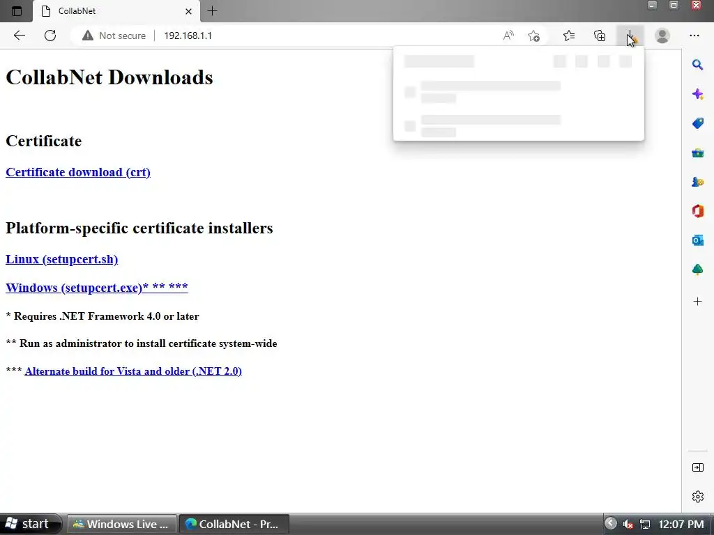Add this page to favorites star icon
The width and height of the screenshot is (714, 535).
click(533, 36)
